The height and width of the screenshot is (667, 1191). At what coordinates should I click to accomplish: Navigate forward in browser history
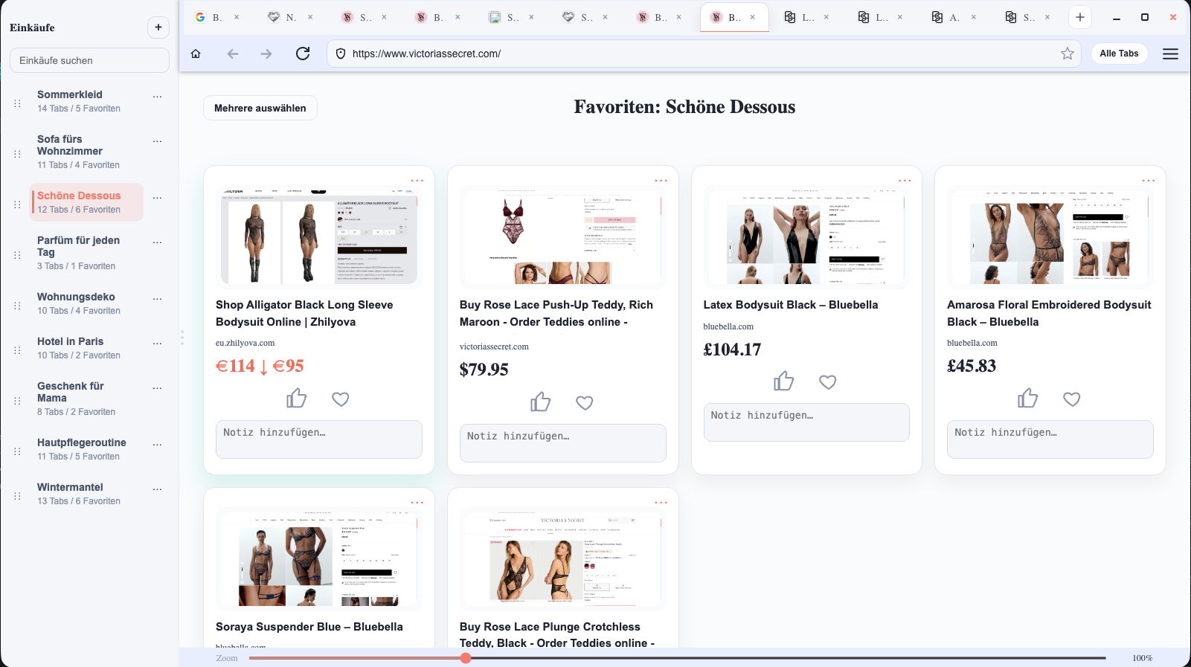266,54
